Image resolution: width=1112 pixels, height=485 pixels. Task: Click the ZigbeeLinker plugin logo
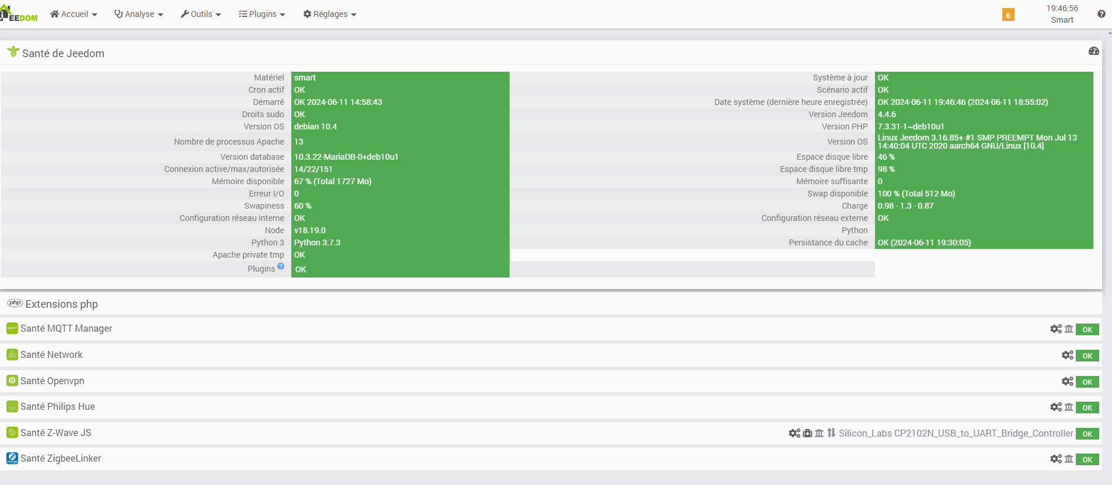[x=12, y=458]
